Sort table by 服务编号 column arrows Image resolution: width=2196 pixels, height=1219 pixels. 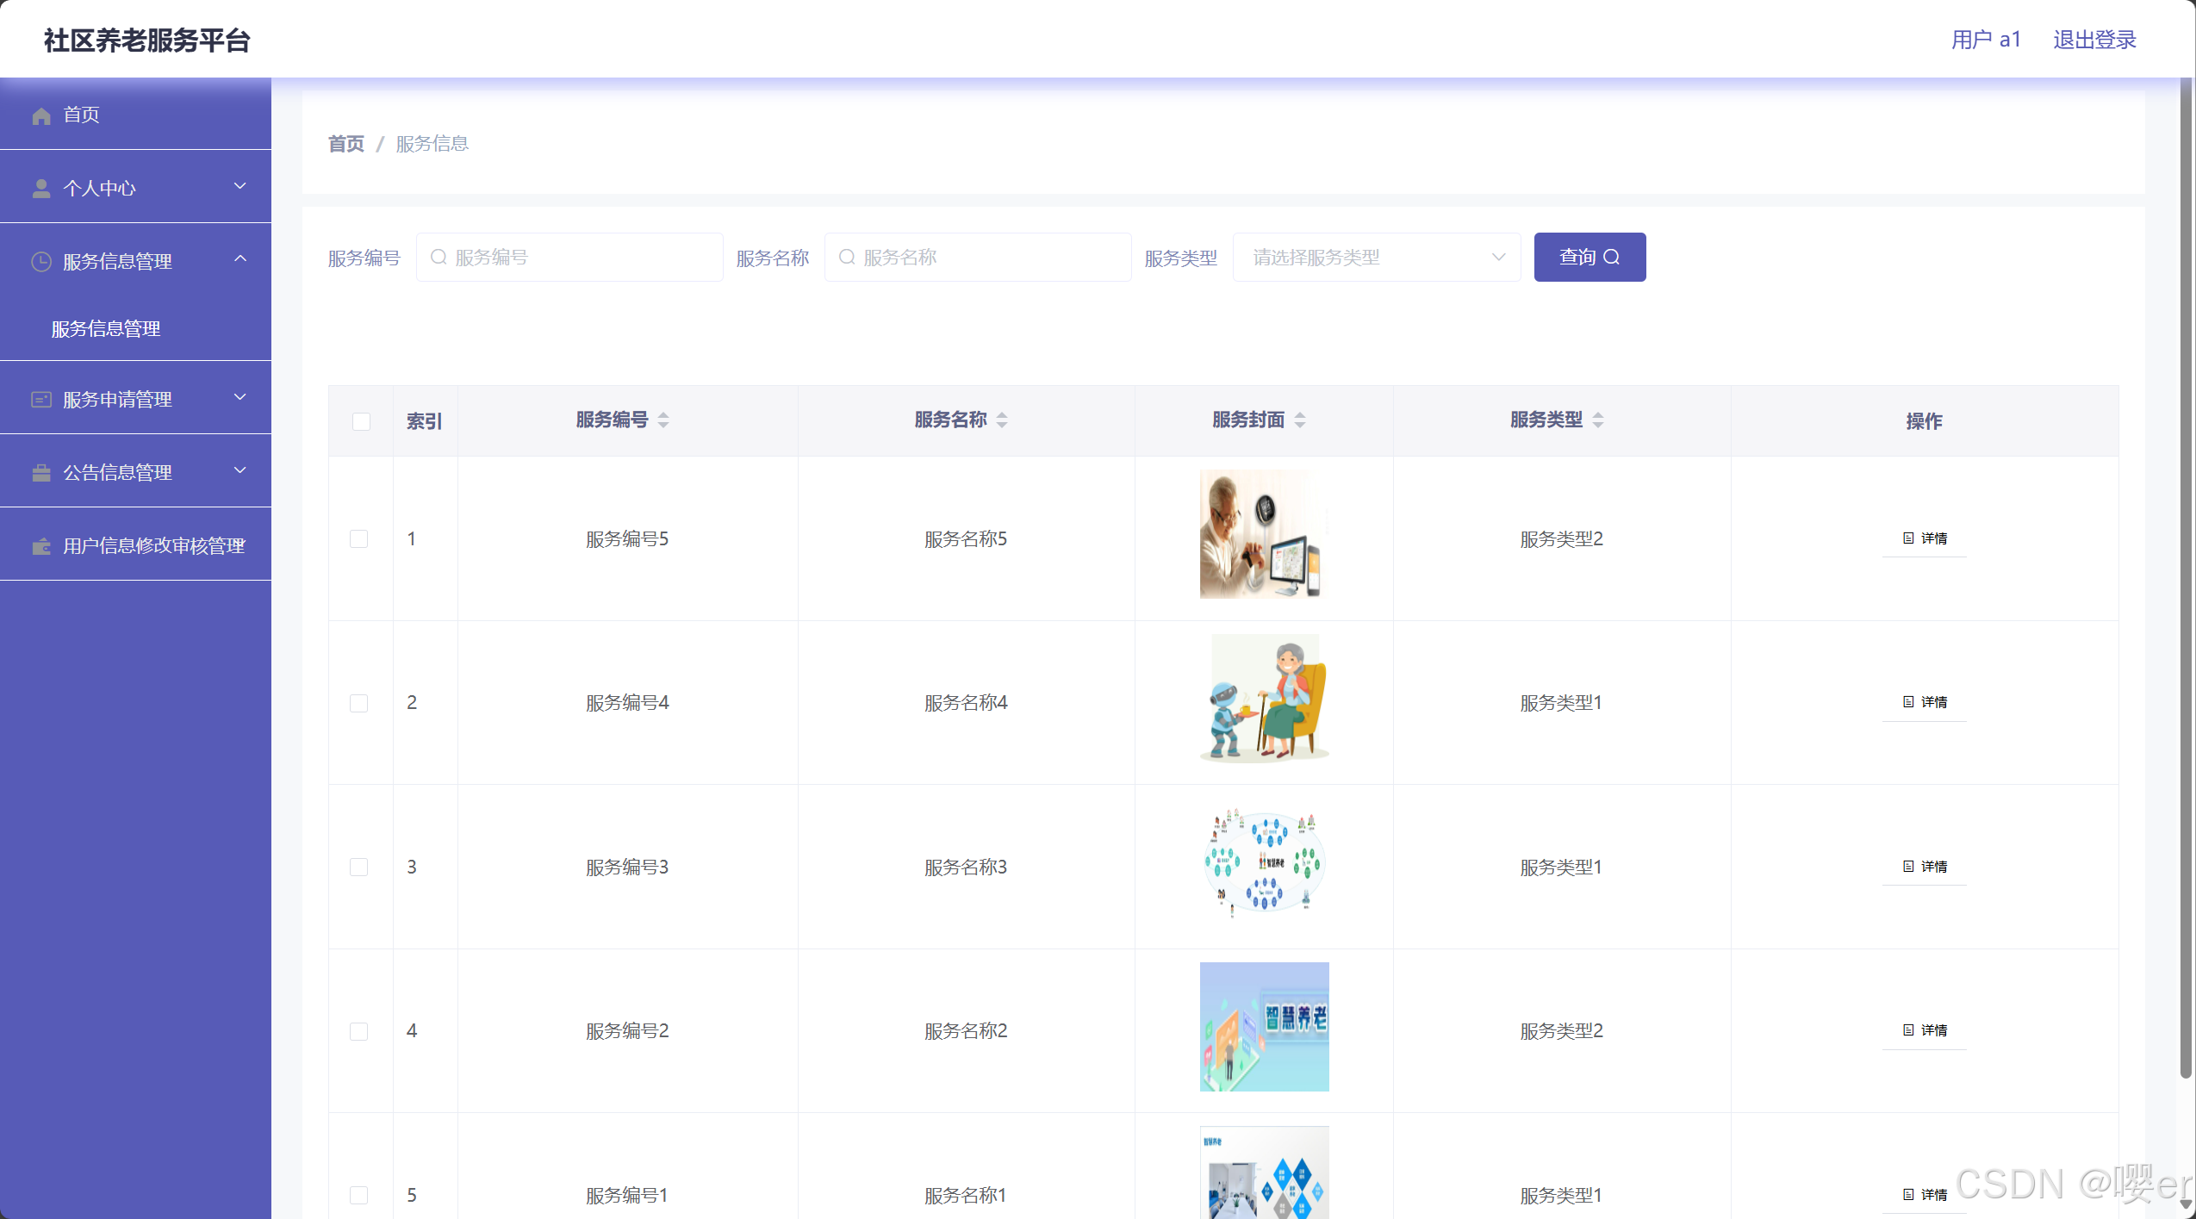(663, 420)
